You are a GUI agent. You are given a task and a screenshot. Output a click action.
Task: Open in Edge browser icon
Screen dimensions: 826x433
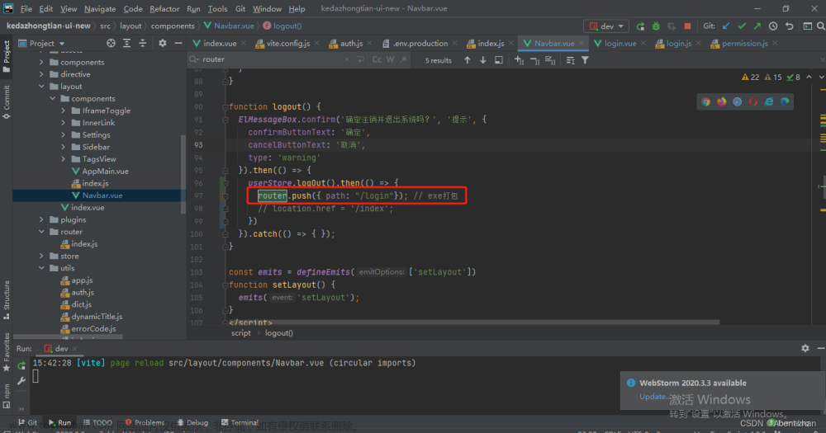coord(785,101)
